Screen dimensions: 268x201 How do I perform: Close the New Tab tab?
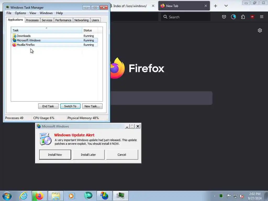206,6
